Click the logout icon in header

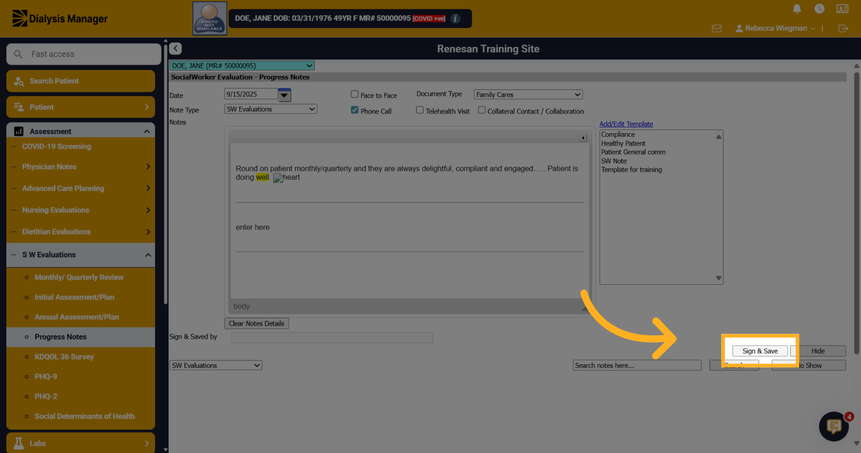point(843,28)
